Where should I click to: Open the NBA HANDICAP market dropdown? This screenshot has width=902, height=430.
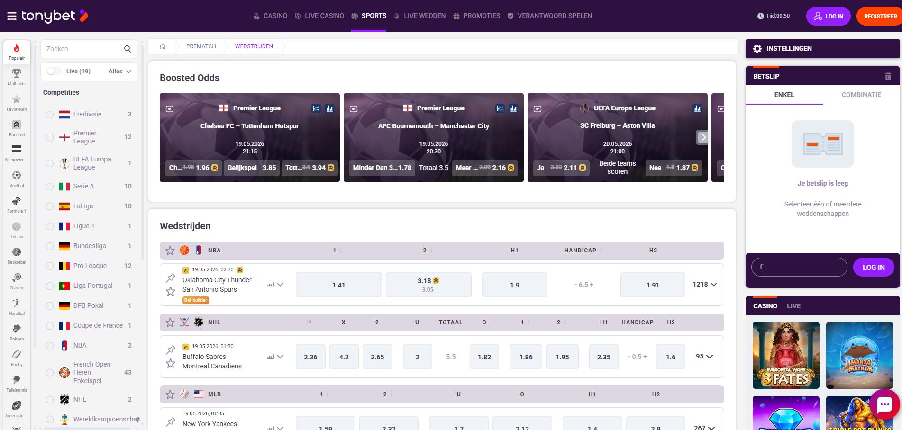(x=583, y=251)
